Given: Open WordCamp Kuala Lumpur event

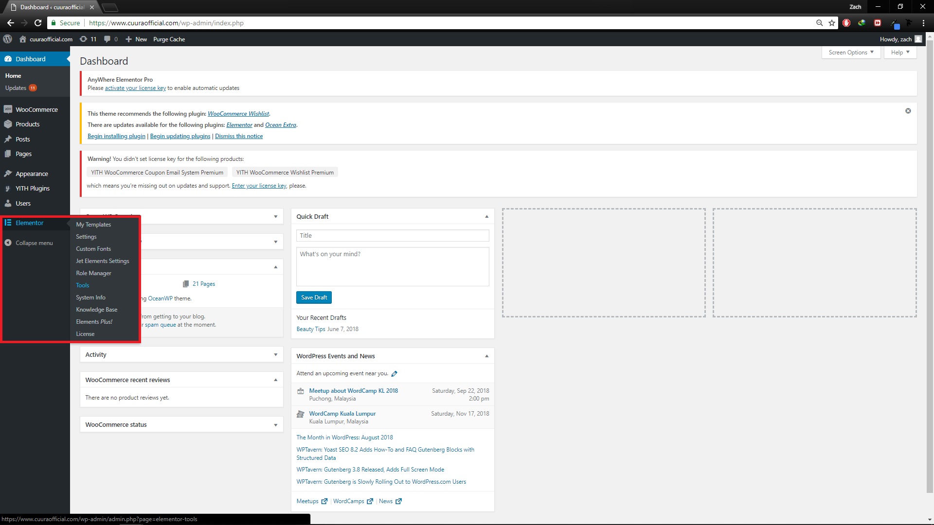Looking at the screenshot, I should [342, 414].
